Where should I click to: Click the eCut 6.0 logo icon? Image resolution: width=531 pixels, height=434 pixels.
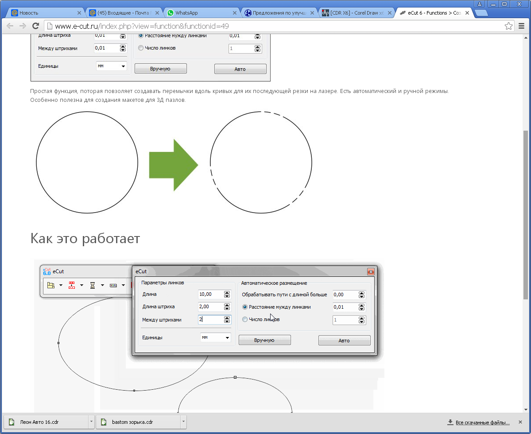tap(47, 271)
